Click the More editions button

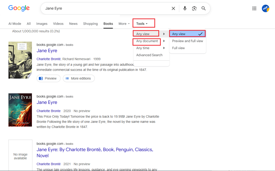79,78
